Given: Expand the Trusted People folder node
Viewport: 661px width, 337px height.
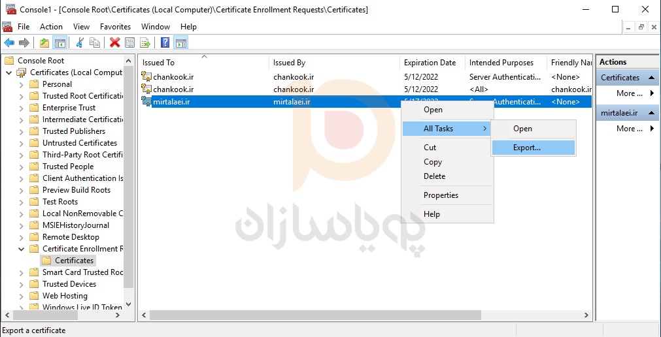Looking at the screenshot, I should (x=21, y=167).
